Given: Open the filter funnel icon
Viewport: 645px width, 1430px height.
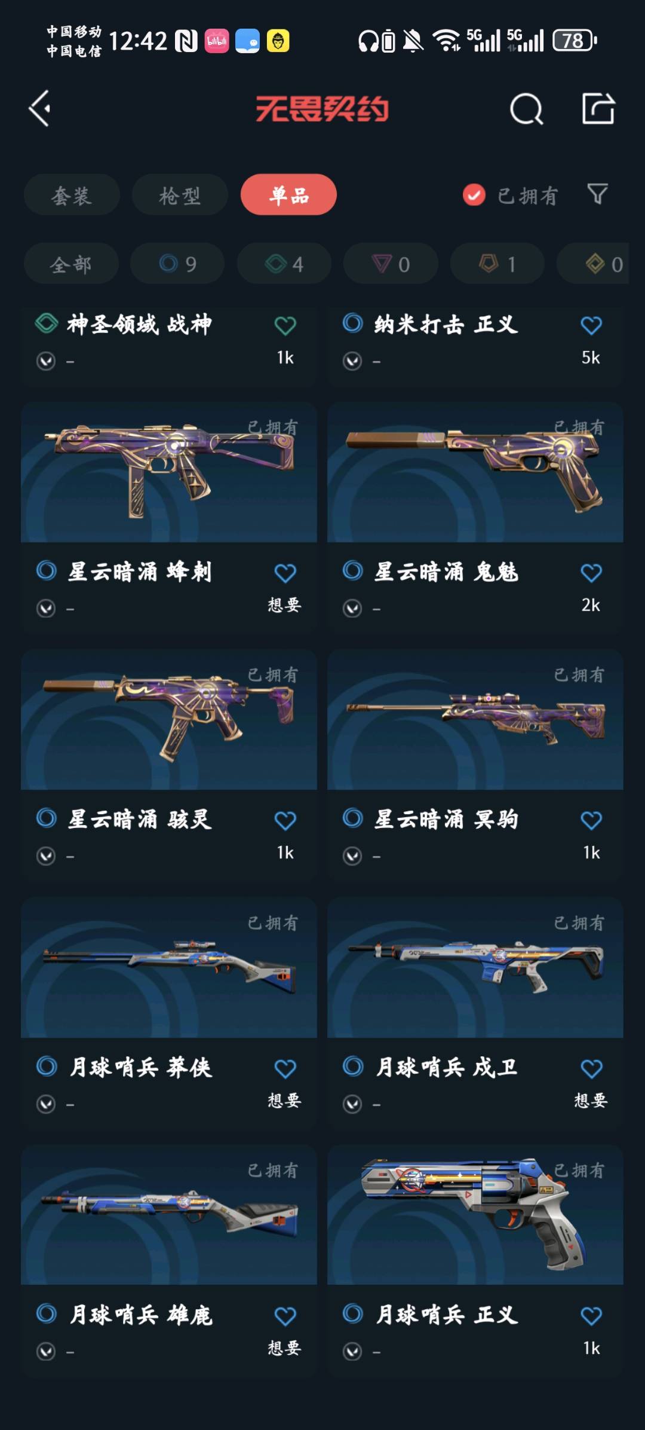Looking at the screenshot, I should pos(598,194).
